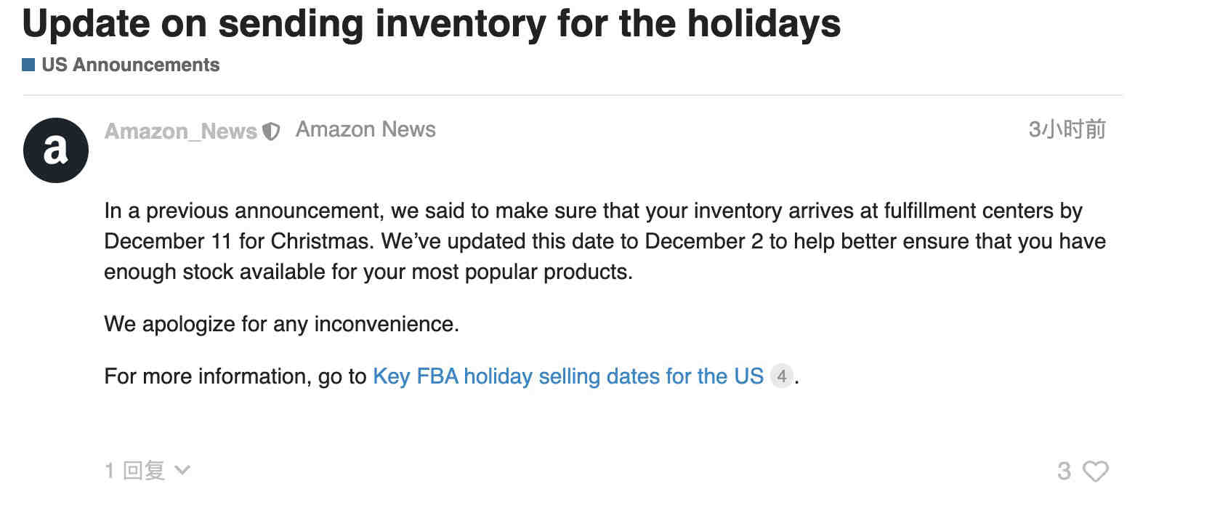Image resolution: width=1212 pixels, height=510 pixels.
Task: Click the Amazon News display name
Action: [x=365, y=129]
